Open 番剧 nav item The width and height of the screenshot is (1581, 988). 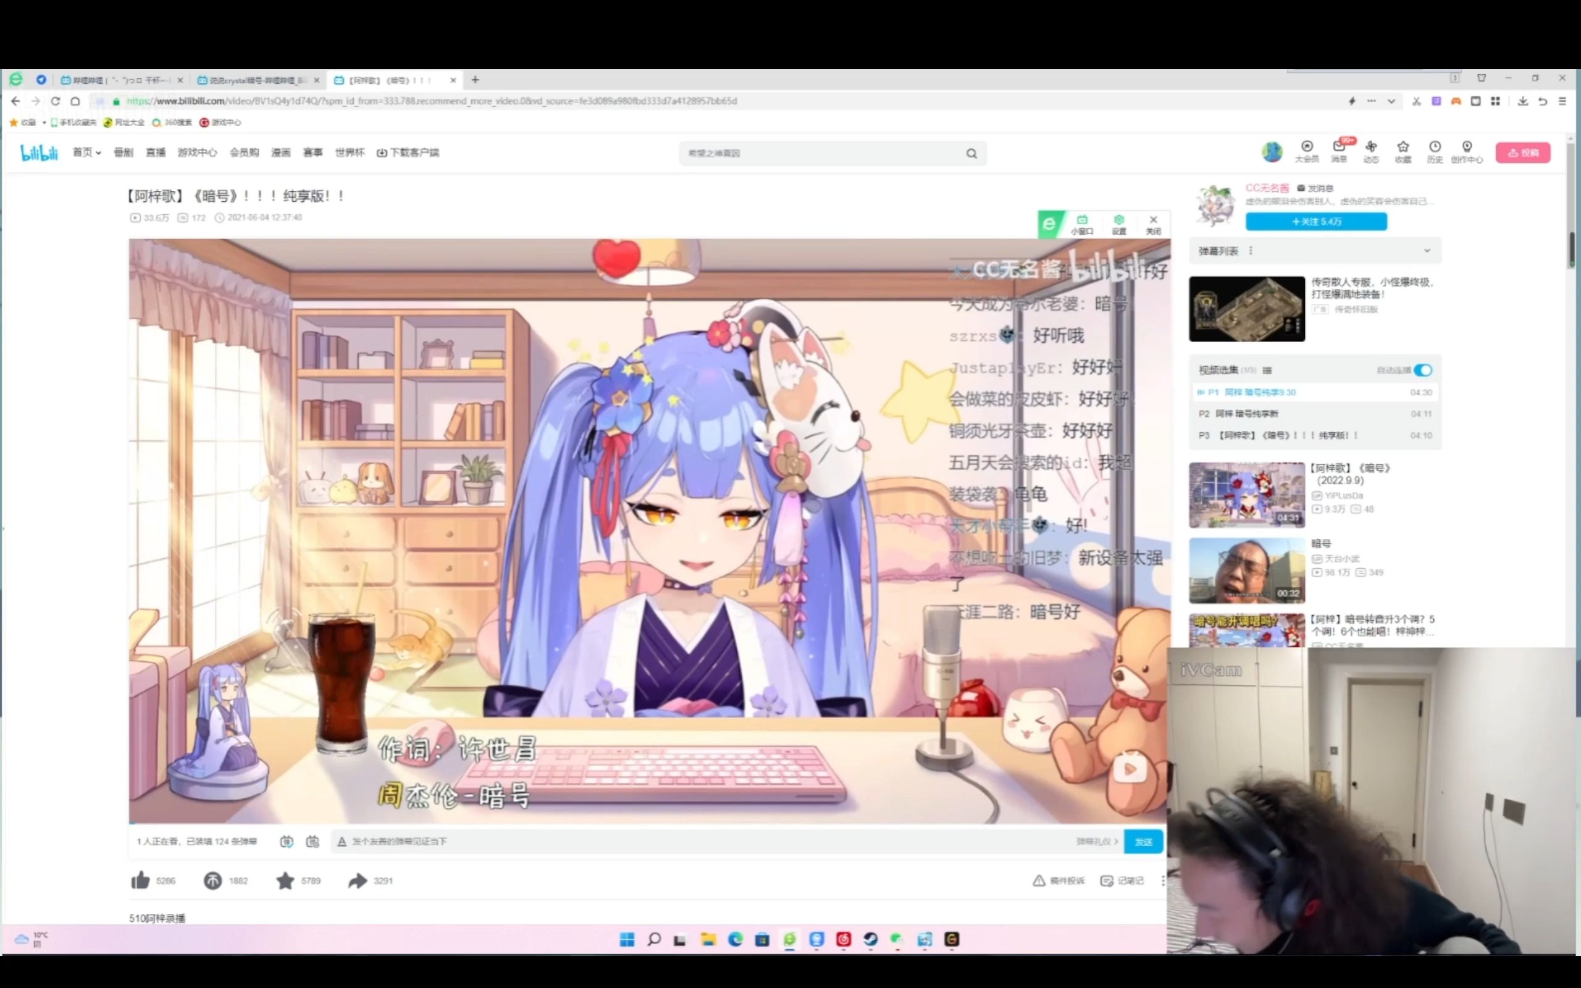pos(123,153)
